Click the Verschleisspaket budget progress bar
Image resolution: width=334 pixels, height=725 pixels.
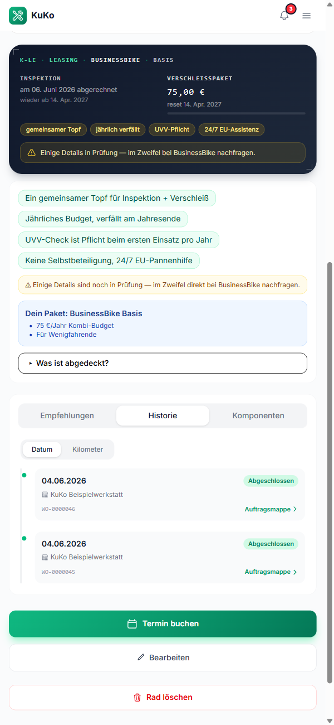tap(236, 113)
